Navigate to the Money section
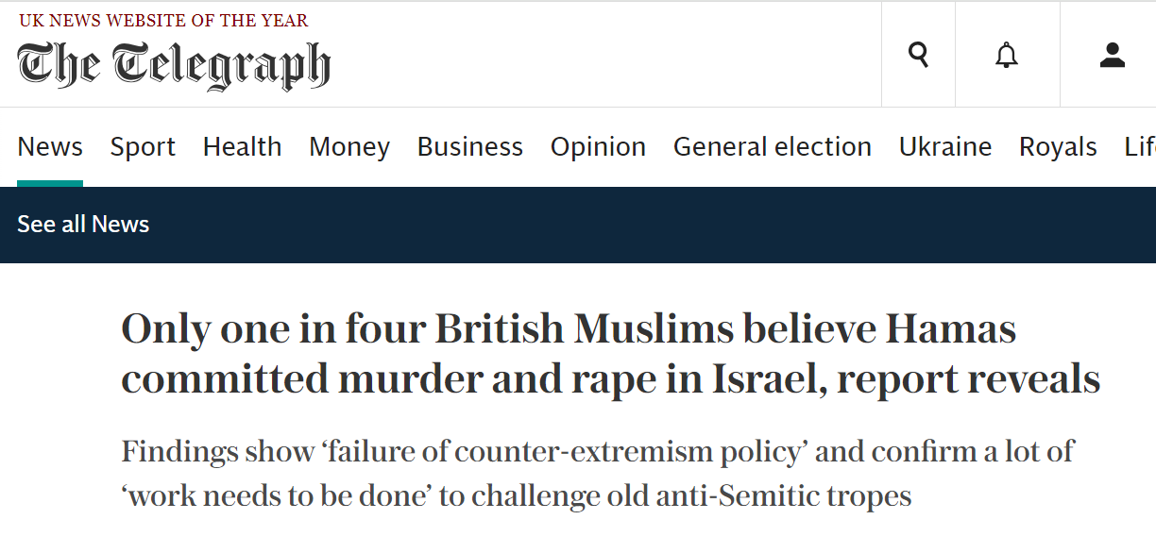Image resolution: width=1156 pixels, height=553 pixels. 349,147
